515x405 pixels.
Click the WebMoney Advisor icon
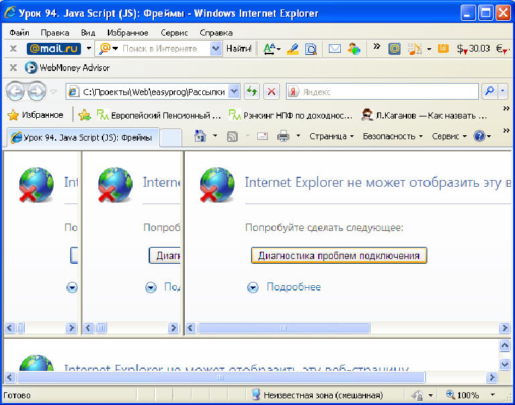[x=31, y=68]
